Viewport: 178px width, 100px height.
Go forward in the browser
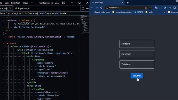tap(97, 7)
